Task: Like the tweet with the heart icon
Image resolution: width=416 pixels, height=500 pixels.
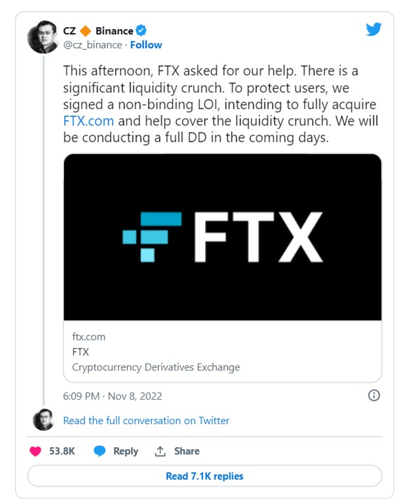Action: click(36, 451)
